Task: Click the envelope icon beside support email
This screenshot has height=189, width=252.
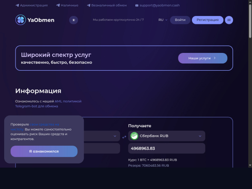Action: coord(136,5)
